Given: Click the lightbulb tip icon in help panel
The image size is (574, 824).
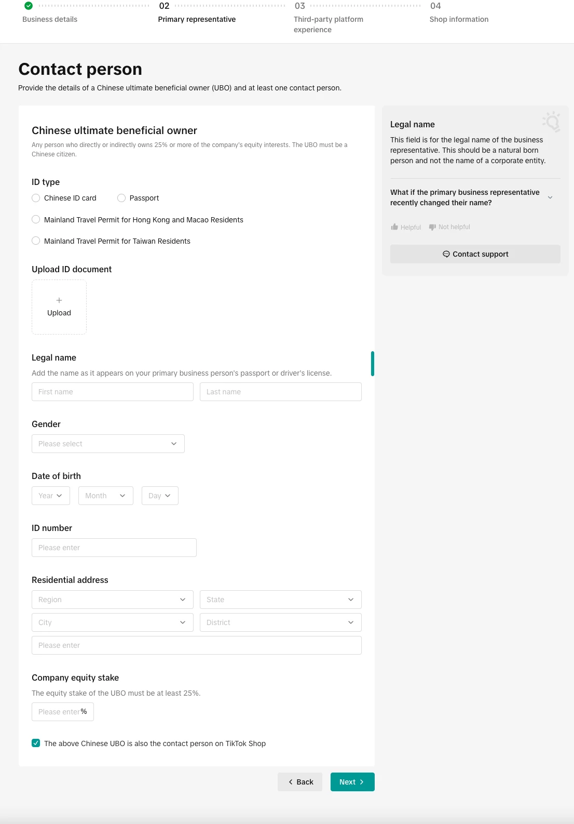Looking at the screenshot, I should point(552,122).
